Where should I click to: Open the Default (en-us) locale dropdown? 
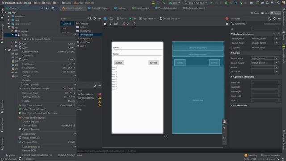coord(170,19)
